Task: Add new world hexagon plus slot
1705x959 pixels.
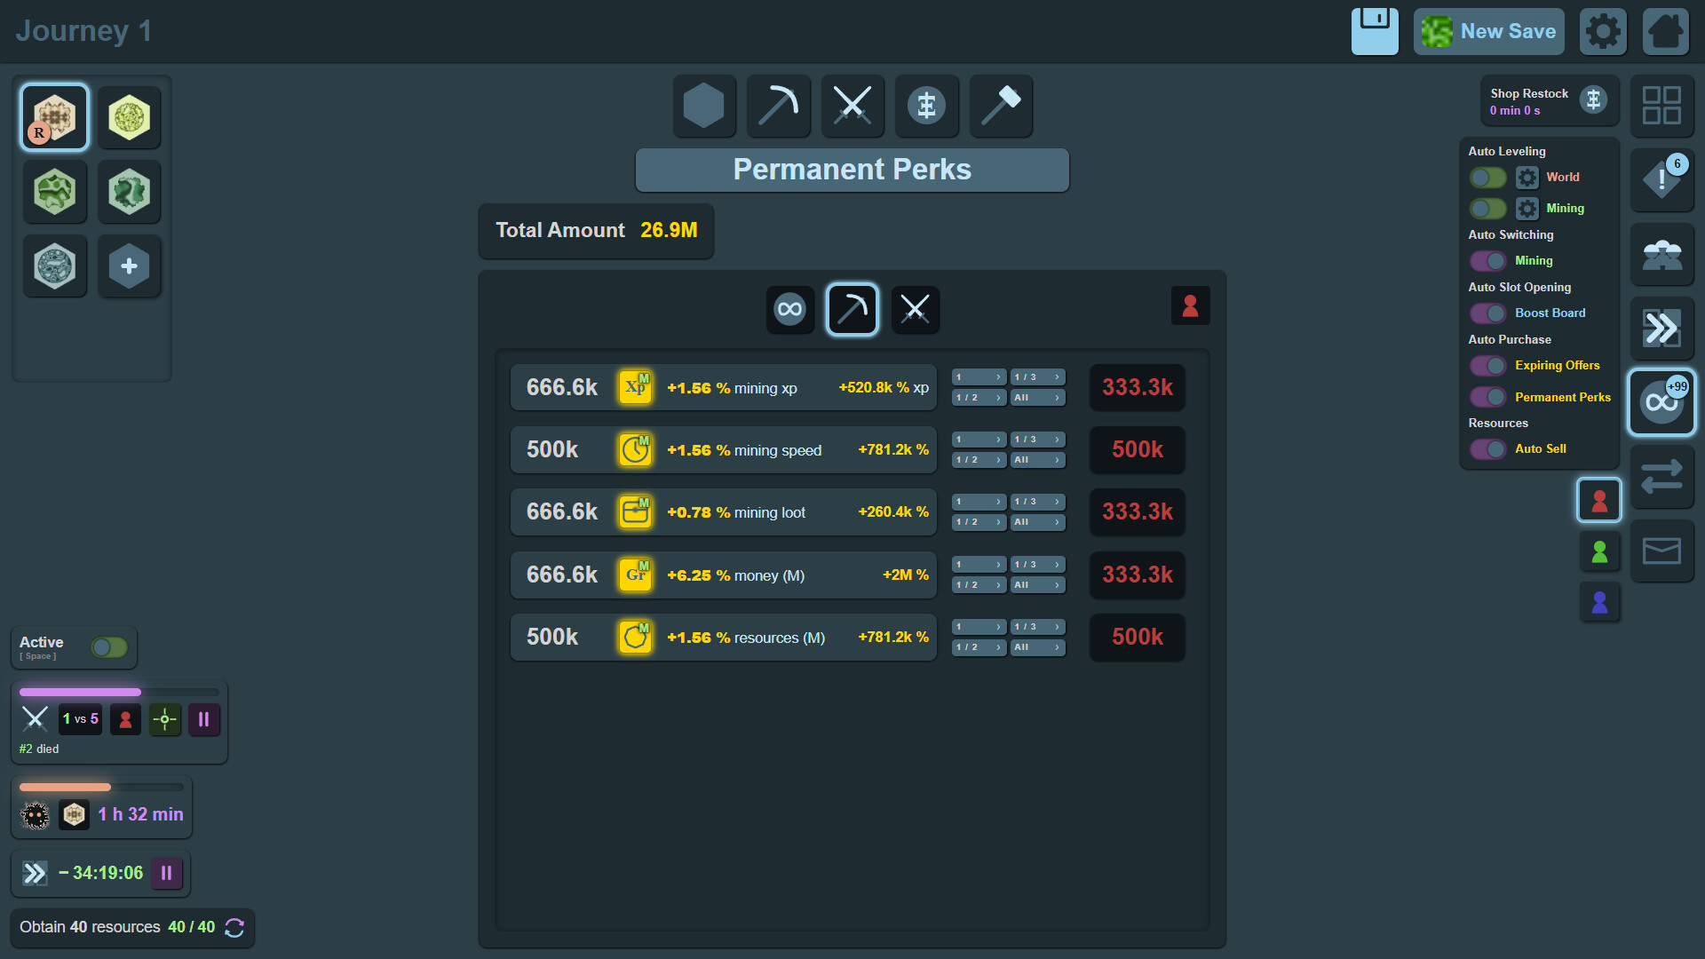Action: point(129,266)
